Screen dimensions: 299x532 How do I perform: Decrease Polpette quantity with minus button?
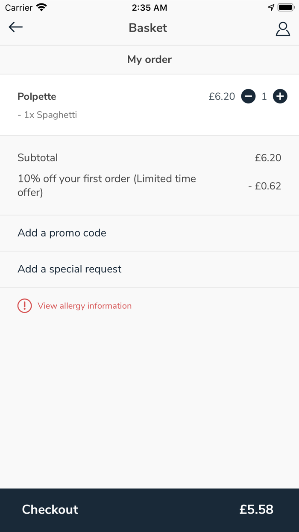248,97
